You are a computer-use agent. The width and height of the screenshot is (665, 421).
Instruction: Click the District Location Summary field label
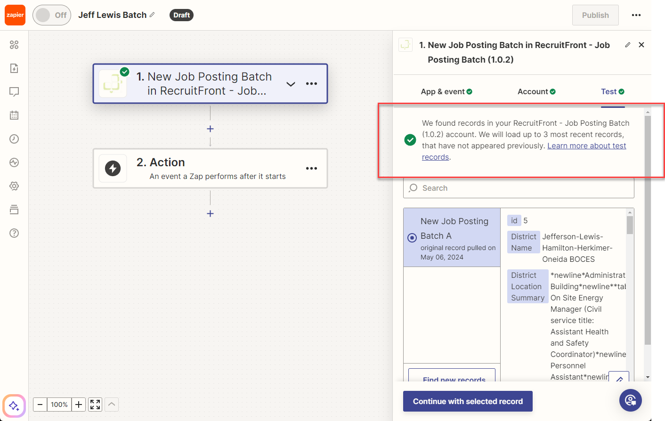point(527,286)
